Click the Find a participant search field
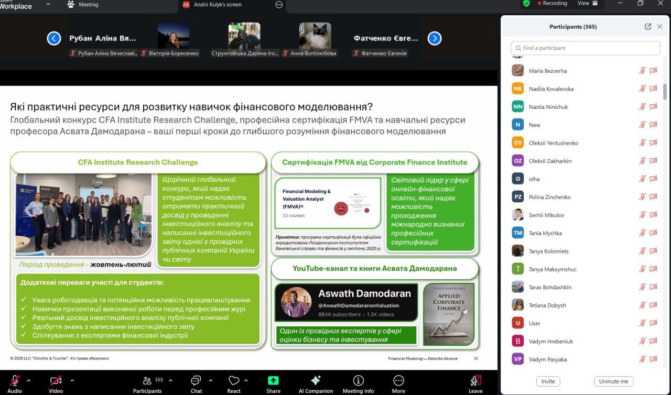This screenshot has width=671, height=395. (x=585, y=48)
